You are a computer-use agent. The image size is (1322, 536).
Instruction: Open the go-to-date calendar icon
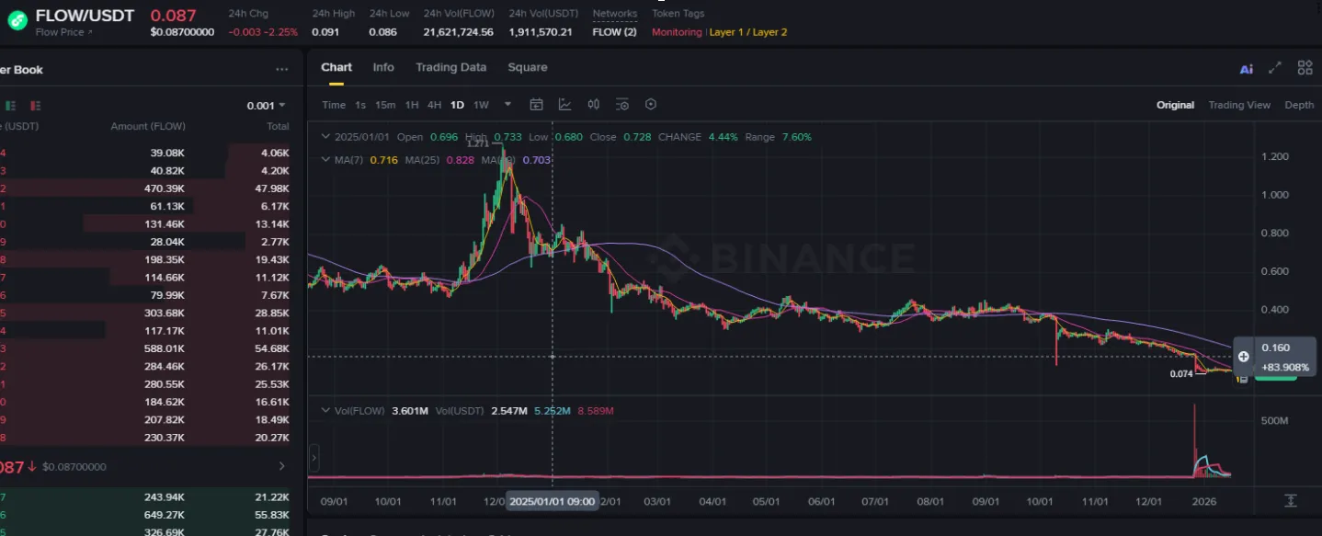pyautogui.click(x=537, y=105)
